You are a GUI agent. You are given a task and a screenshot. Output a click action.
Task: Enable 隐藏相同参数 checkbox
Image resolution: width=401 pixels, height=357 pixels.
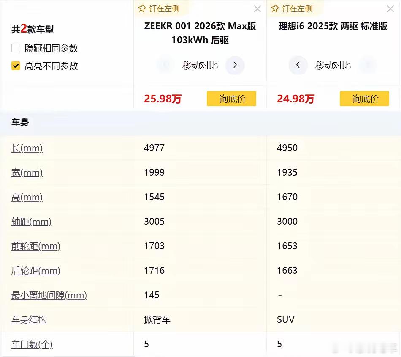click(16, 48)
